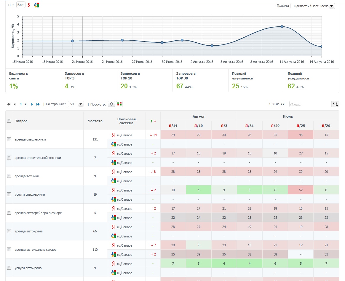Image resolution: width=345 pixels, height=281 pixels.
Task: Select the Я/20 date column
Action: (x=326, y=126)
